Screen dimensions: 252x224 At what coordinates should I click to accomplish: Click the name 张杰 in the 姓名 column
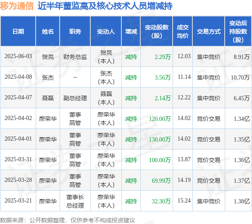[48, 77]
